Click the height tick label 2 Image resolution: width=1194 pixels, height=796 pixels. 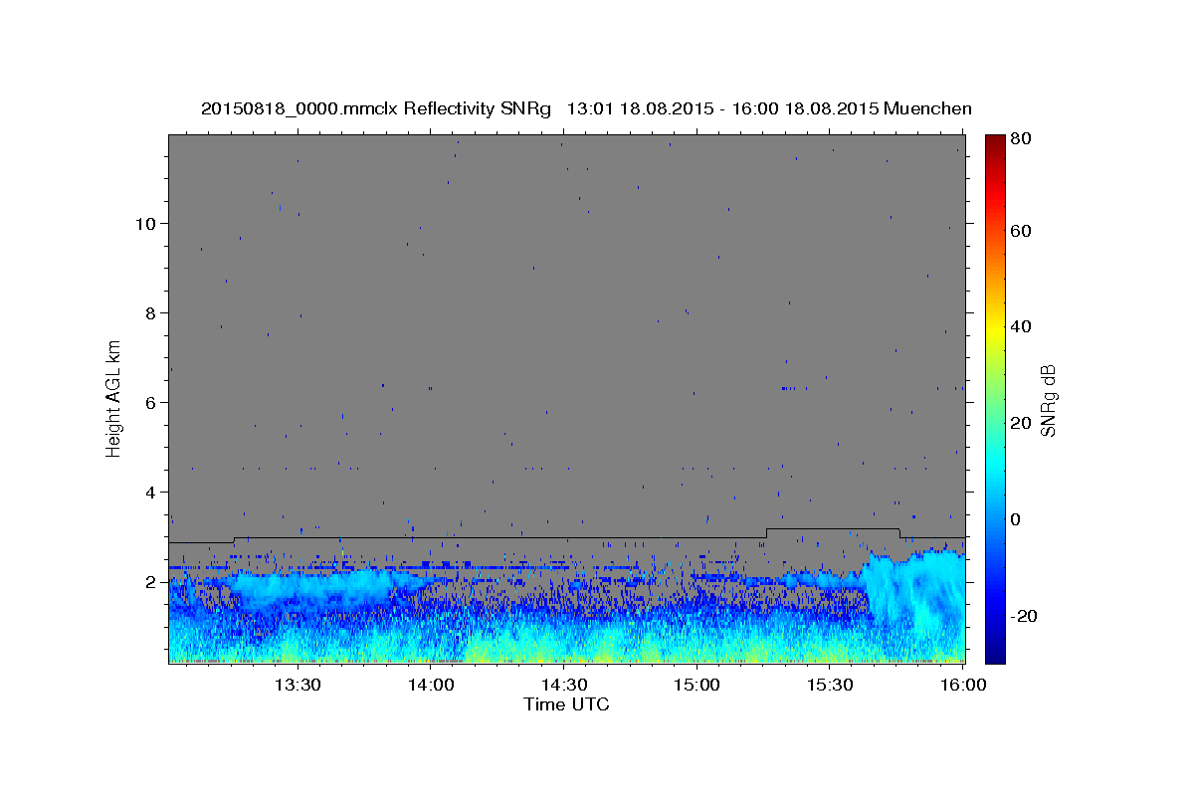point(151,581)
